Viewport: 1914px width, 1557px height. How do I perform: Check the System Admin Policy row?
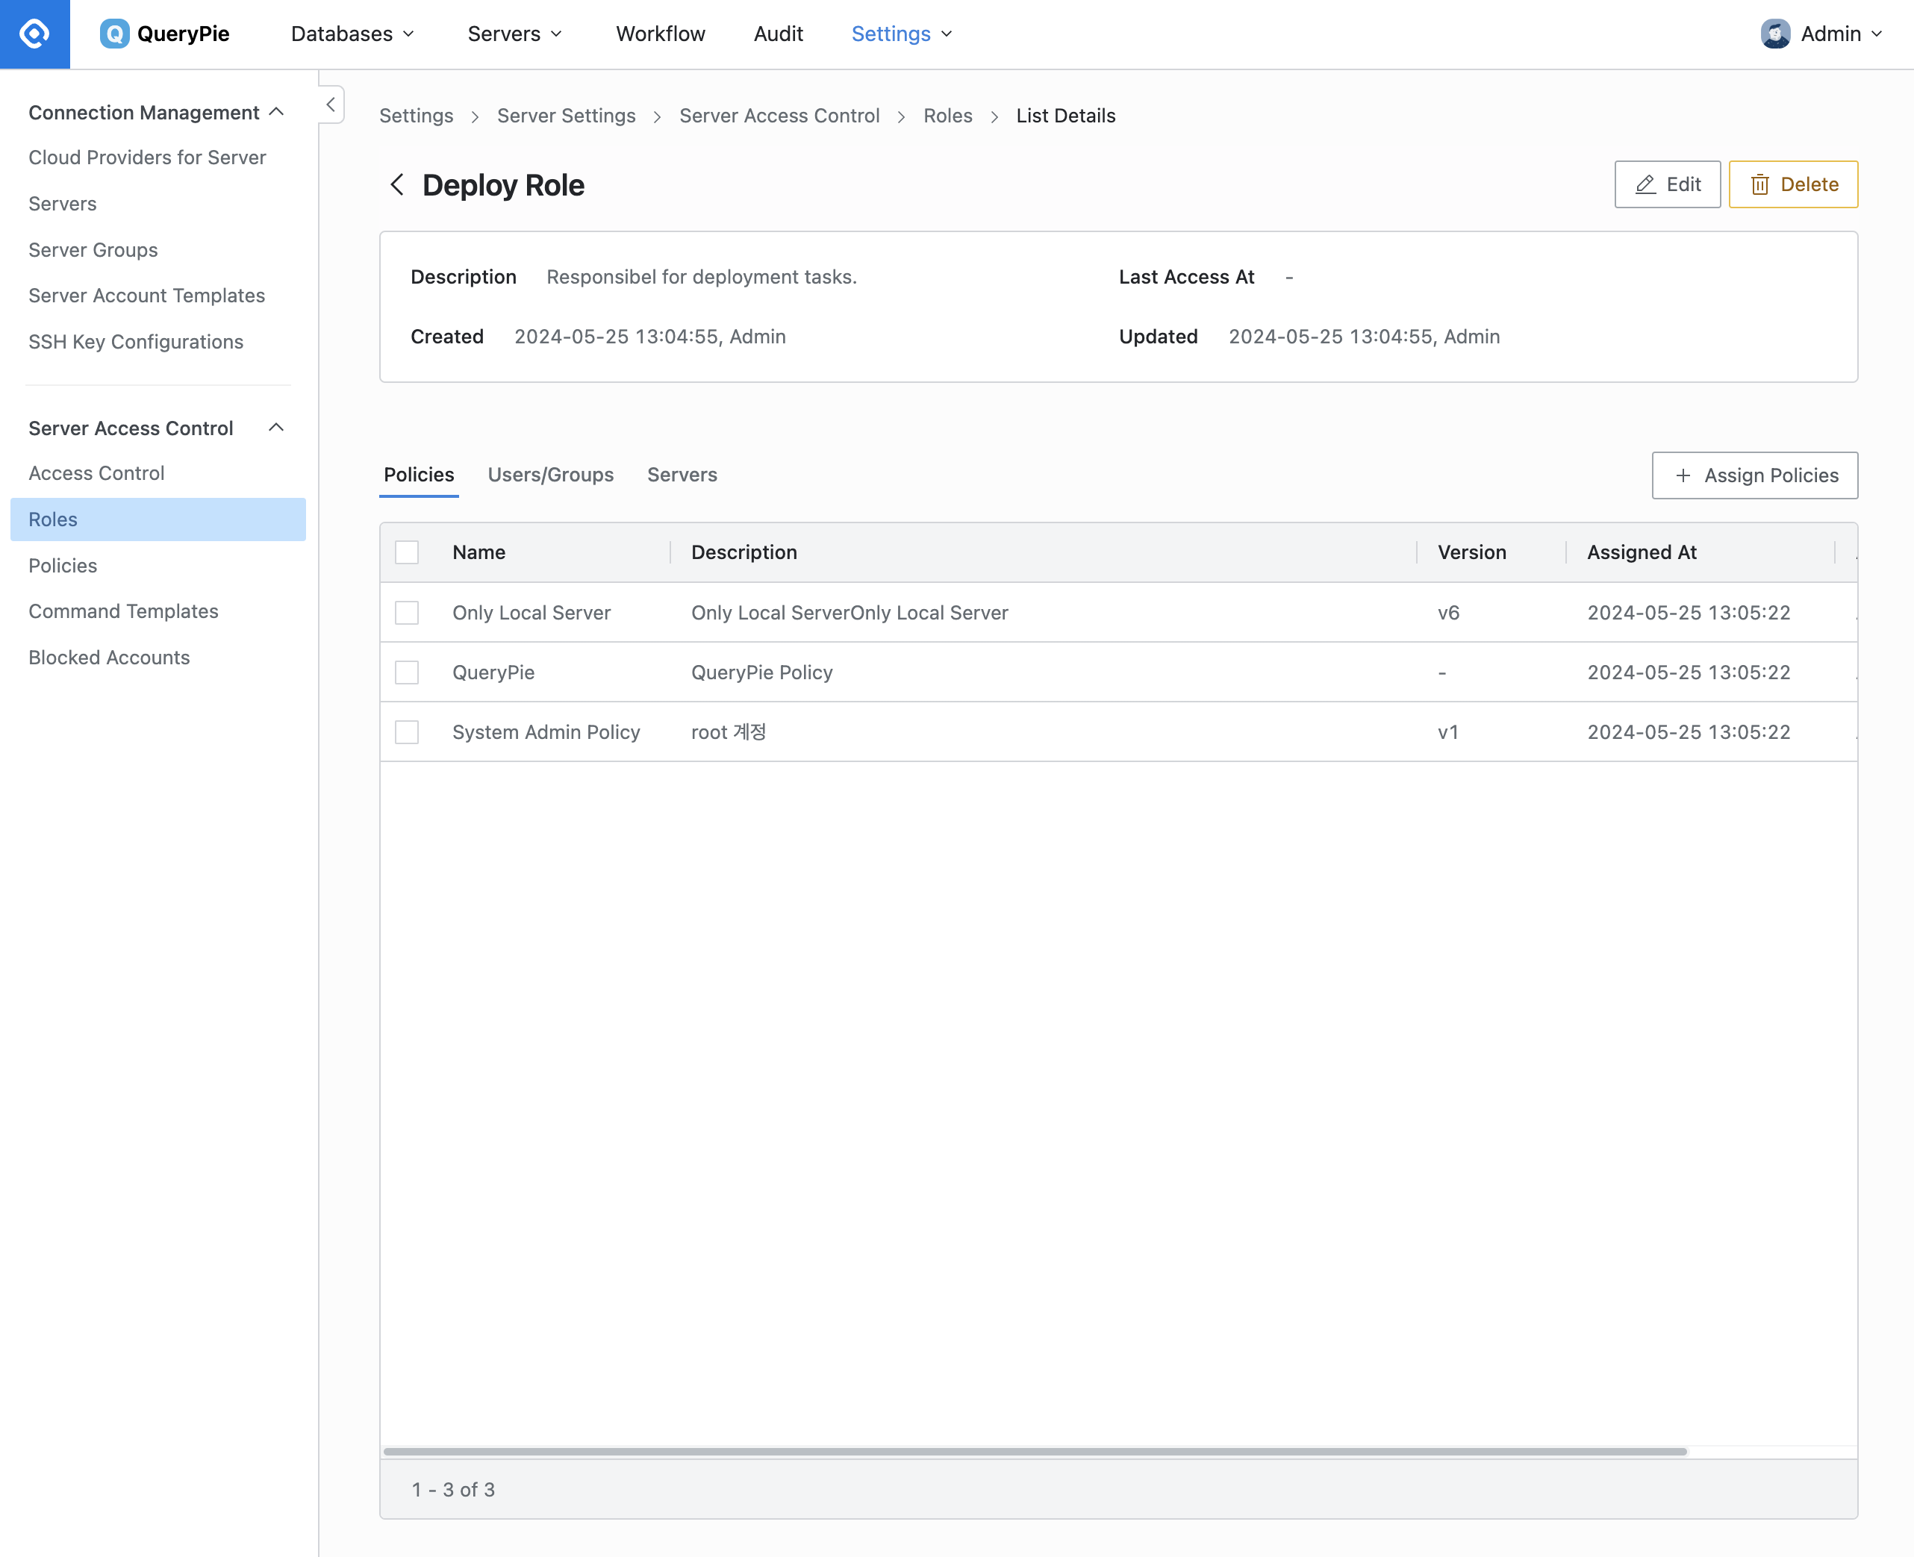click(x=407, y=732)
